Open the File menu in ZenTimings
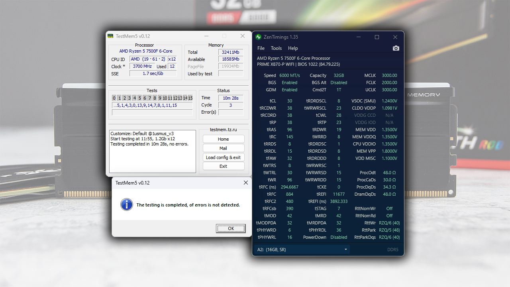 [261, 48]
